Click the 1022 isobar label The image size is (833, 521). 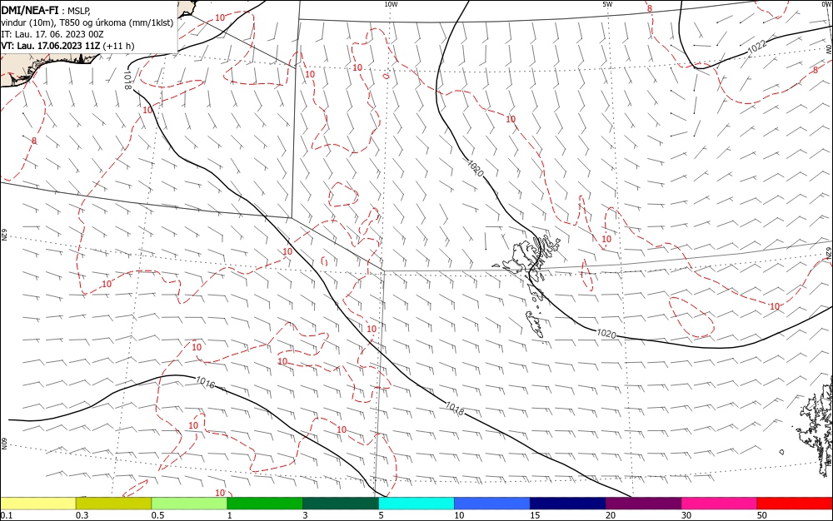click(x=756, y=47)
